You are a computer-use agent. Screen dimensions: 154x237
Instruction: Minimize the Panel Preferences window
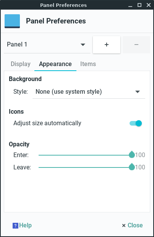click(x=130, y=5)
